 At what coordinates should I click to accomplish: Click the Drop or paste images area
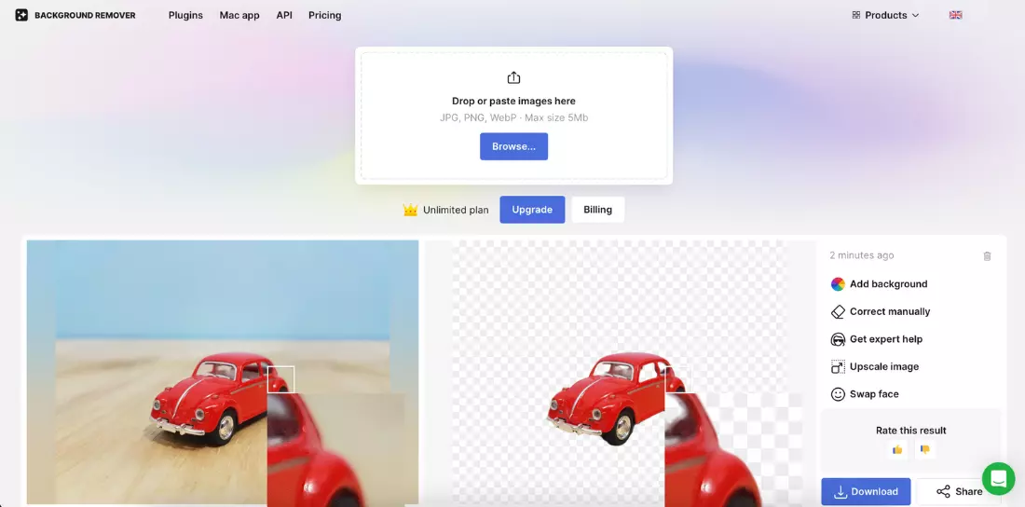point(513,116)
